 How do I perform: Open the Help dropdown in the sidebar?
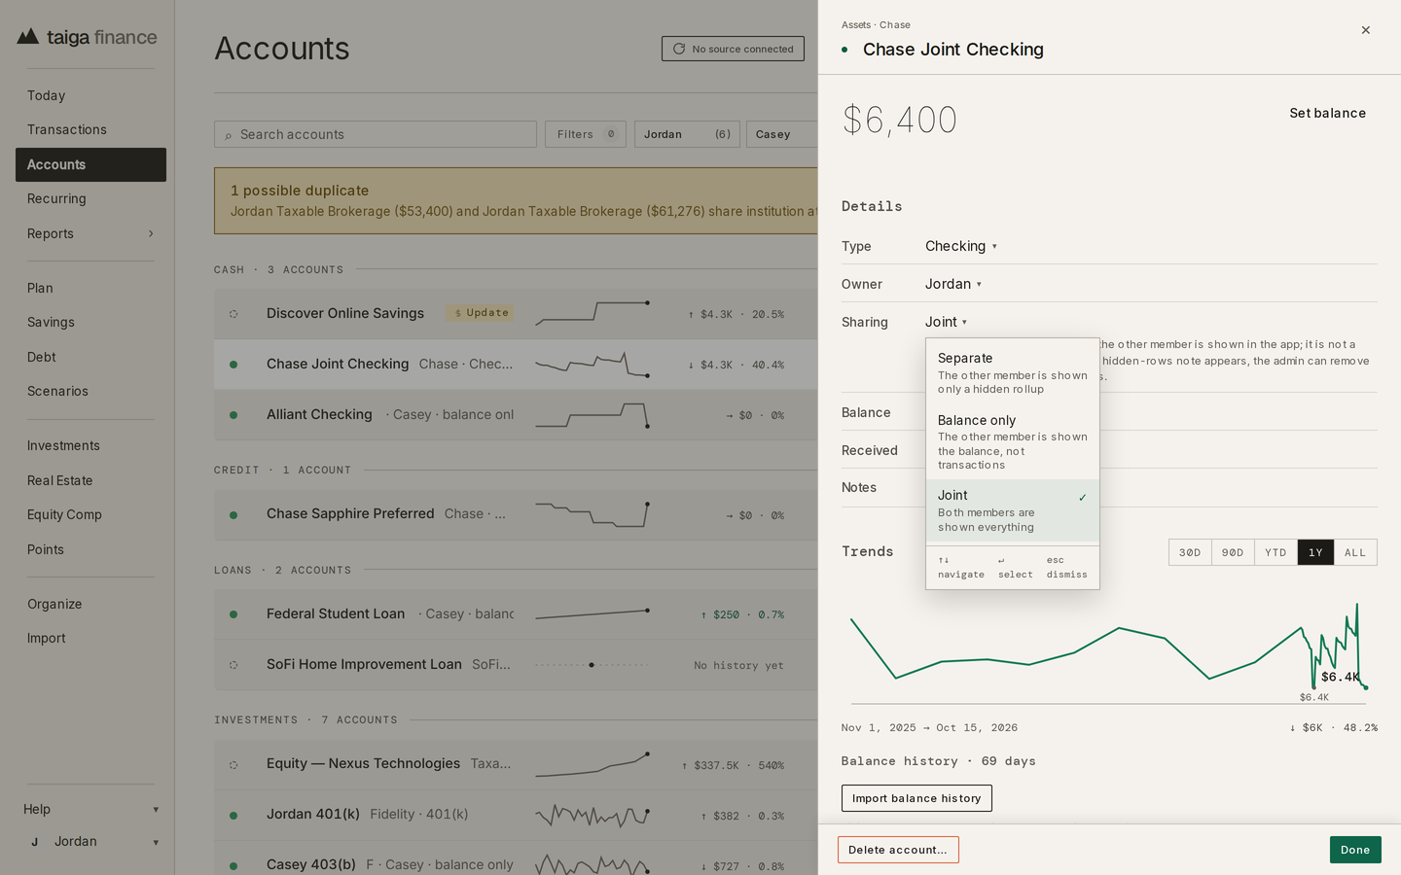click(90, 809)
